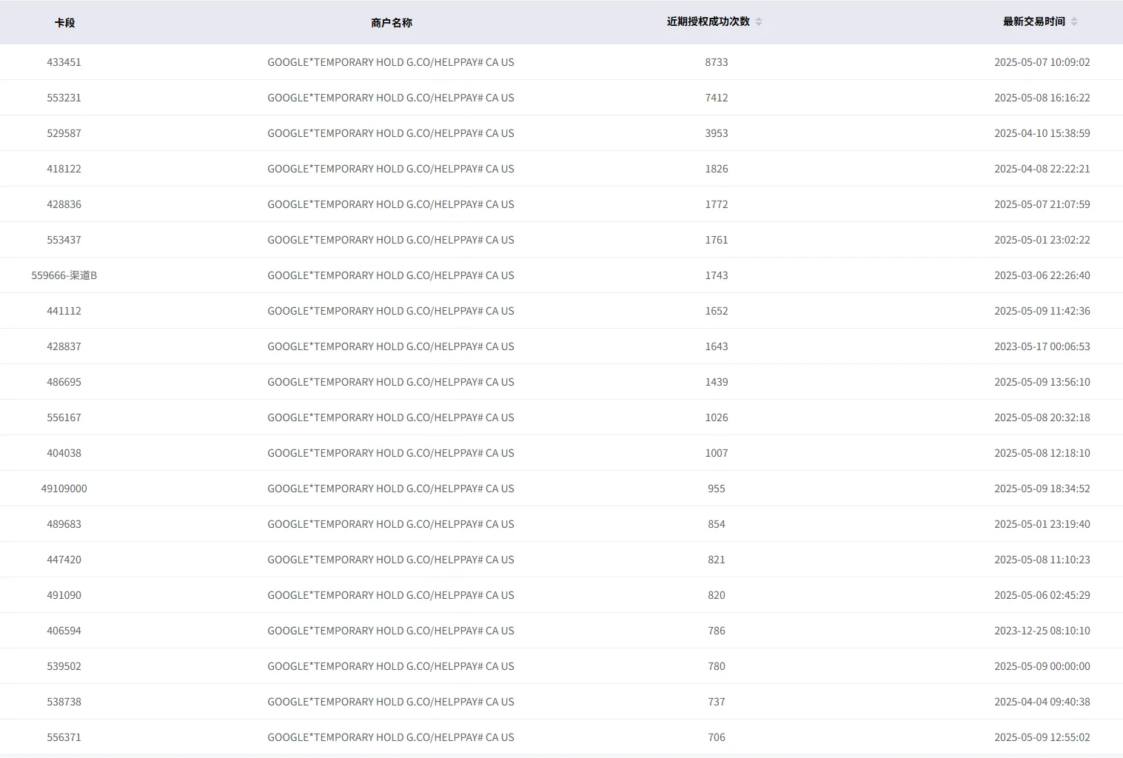Click the success count 1026

pos(716,417)
